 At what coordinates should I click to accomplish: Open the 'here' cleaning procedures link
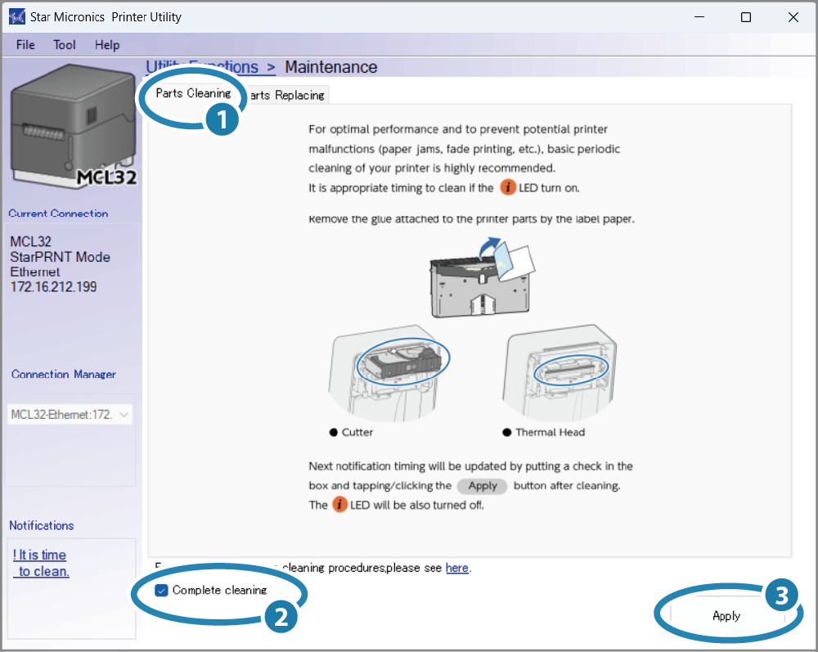[457, 568]
